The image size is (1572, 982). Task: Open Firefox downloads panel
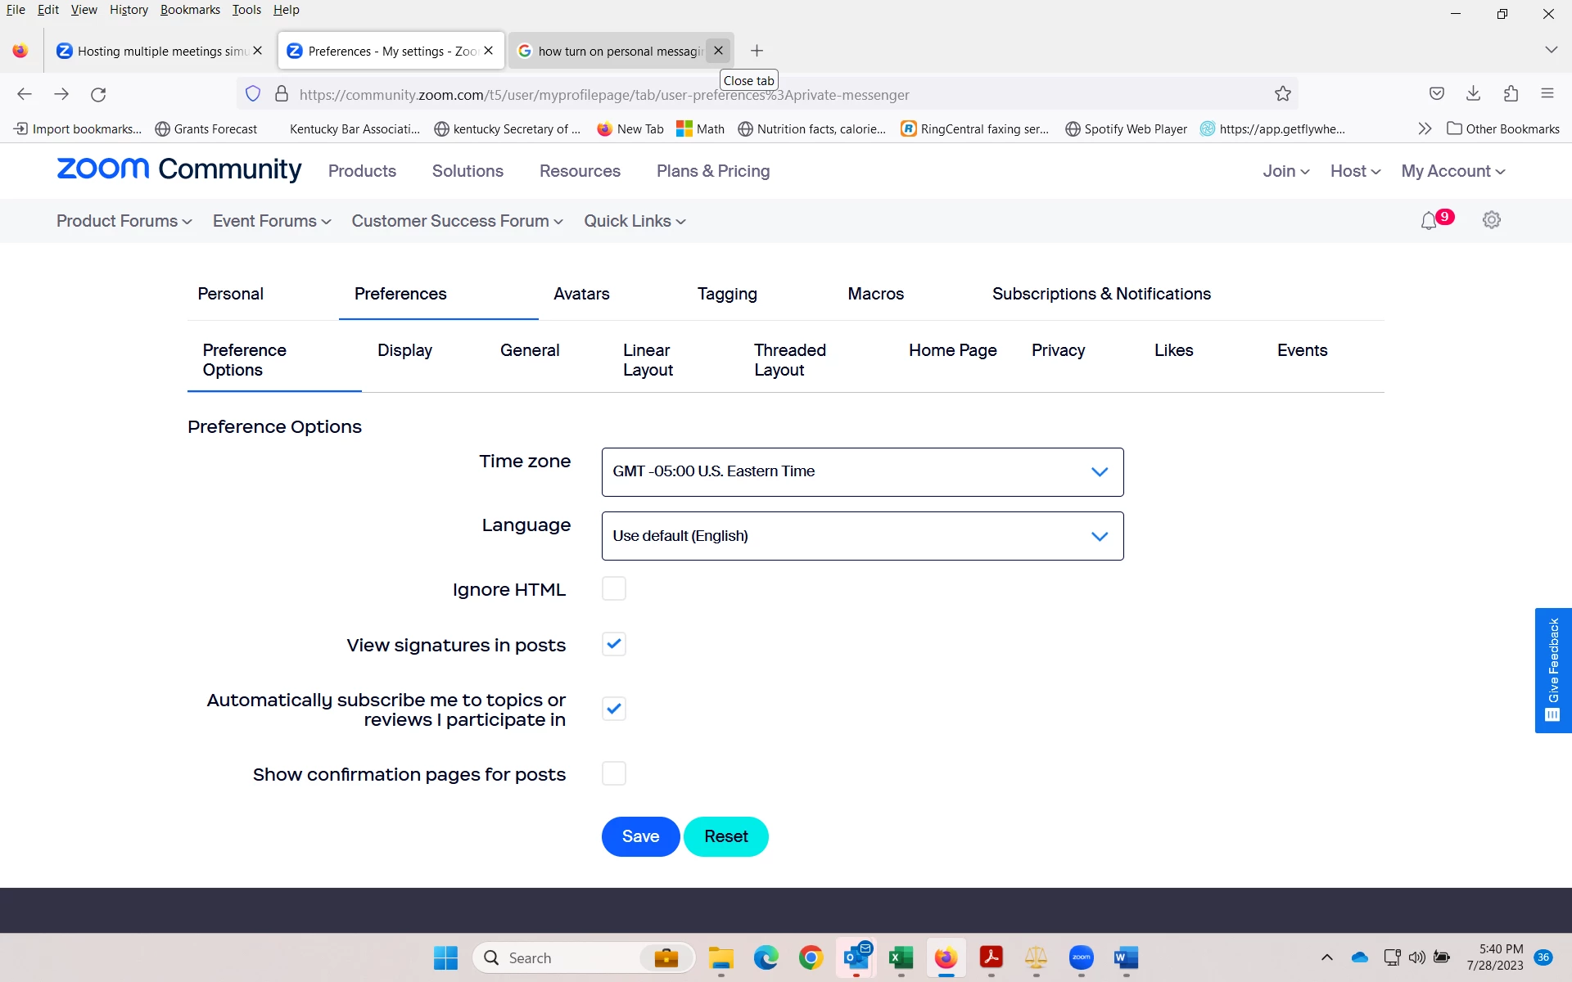(x=1473, y=93)
